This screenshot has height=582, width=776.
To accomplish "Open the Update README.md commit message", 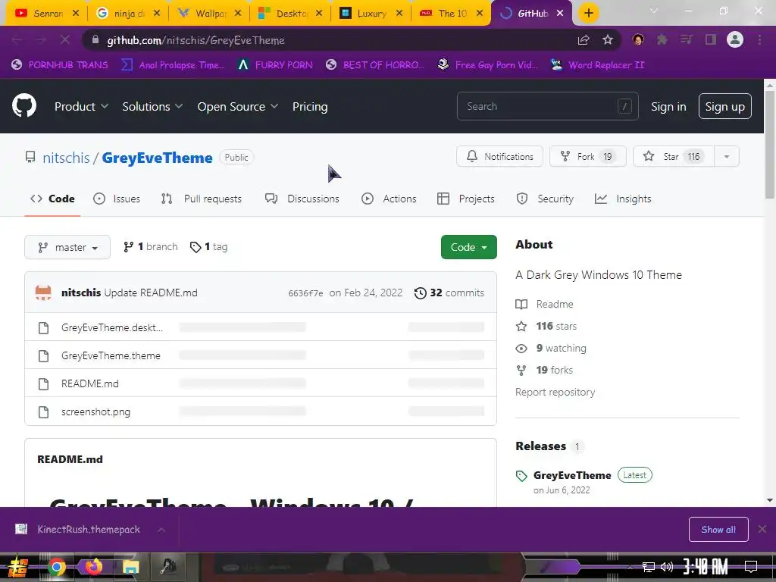I will pos(151,293).
